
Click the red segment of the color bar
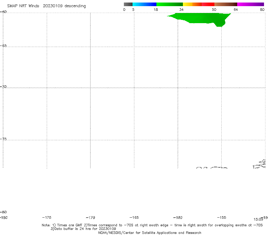[x=208, y=4]
